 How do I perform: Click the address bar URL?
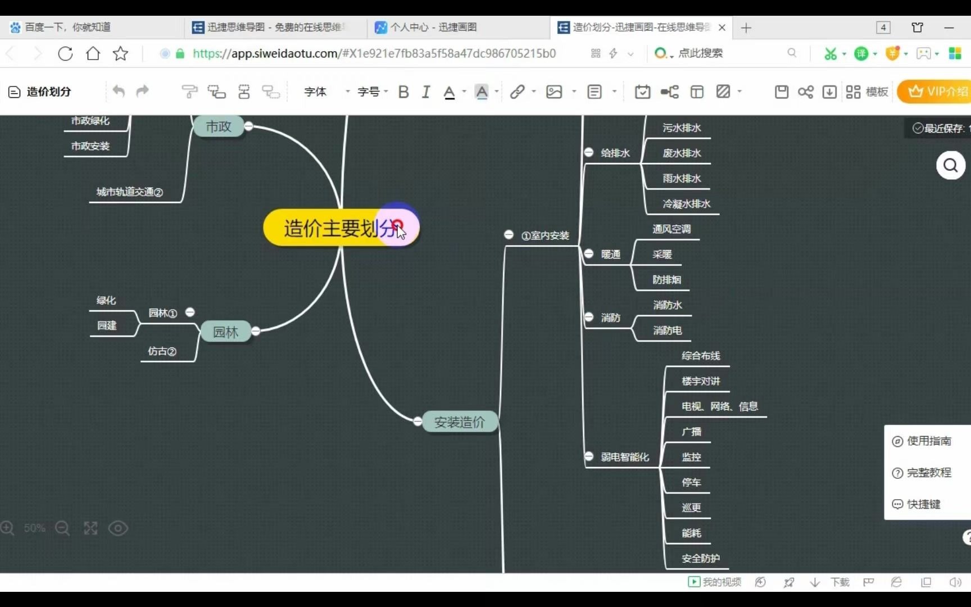(x=374, y=53)
